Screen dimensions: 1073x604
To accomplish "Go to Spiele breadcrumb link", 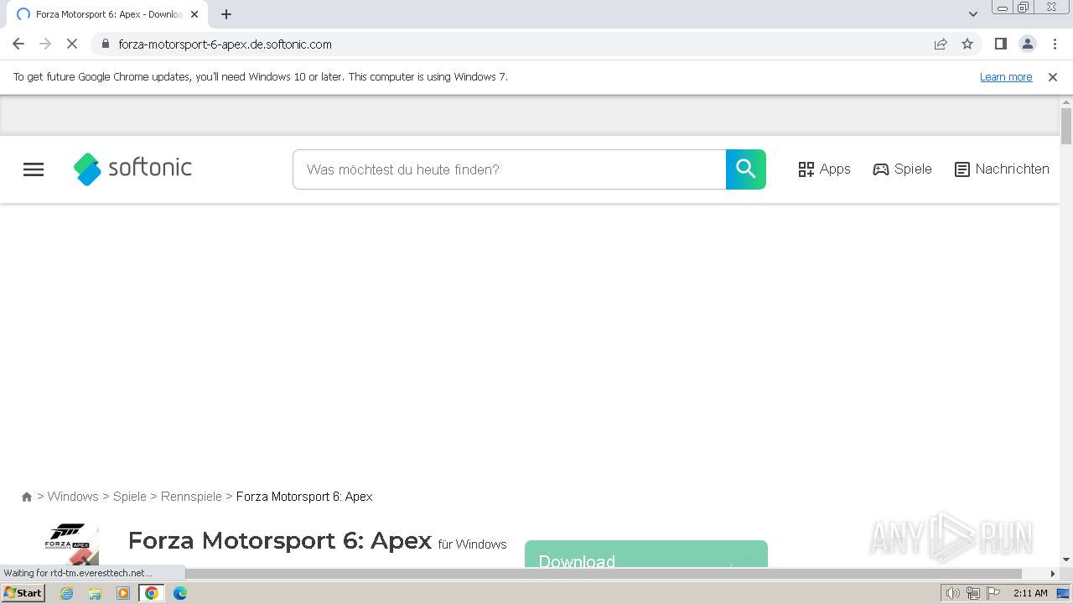I will point(130,497).
